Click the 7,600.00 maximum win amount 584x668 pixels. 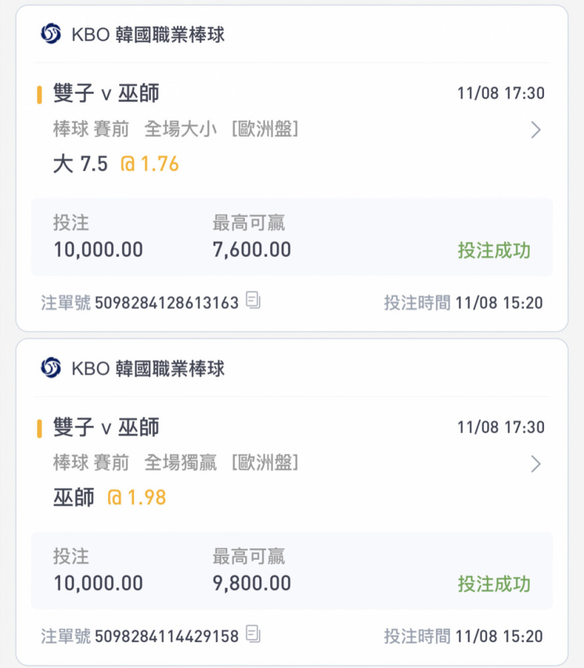pyautogui.click(x=252, y=250)
